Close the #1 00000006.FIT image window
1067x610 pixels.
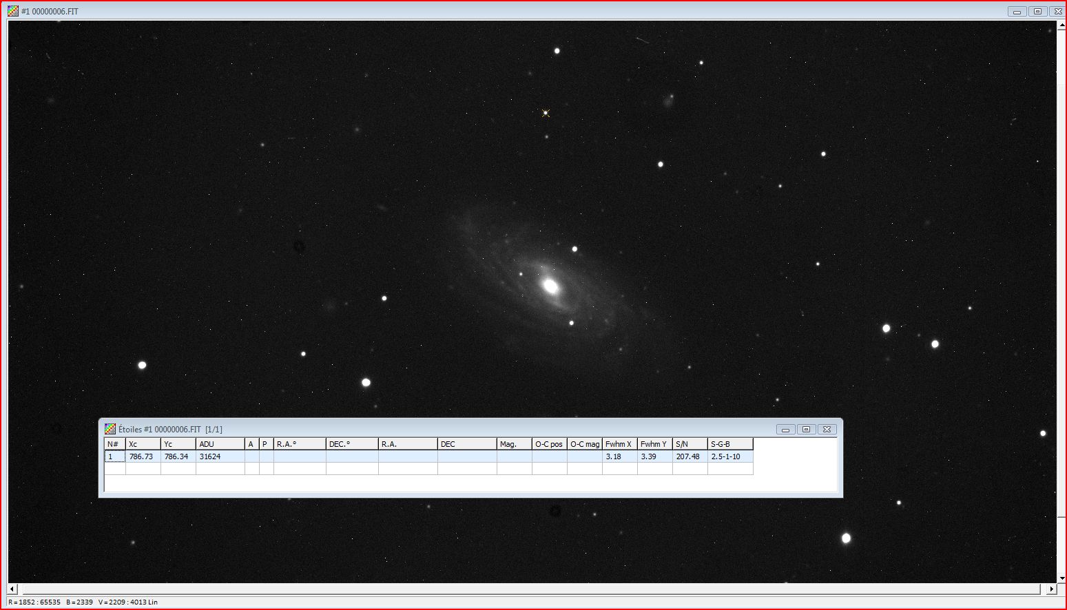coord(1057,11)
